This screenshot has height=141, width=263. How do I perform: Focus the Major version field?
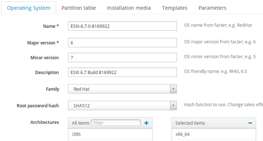122,43
